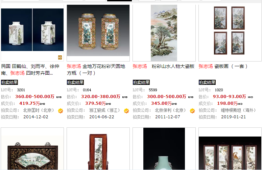
Task: Open title link 张志汤 瓷板画（一套）
Action: pos(223,66)
